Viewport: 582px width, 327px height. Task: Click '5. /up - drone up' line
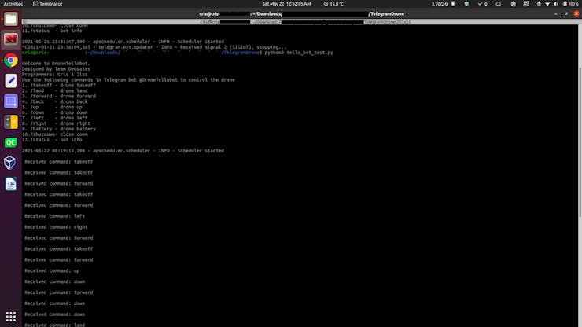click(52, 107)
